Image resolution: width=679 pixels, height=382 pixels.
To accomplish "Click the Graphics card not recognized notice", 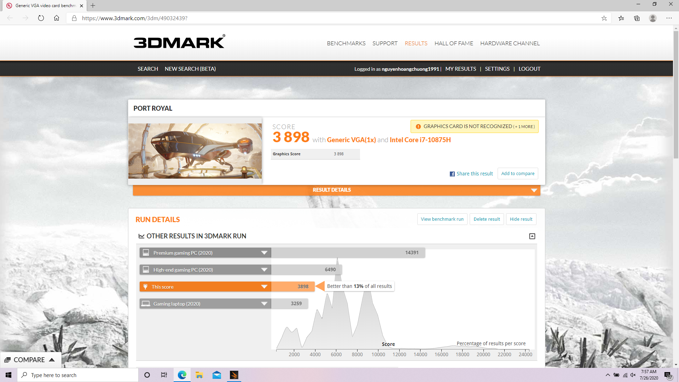I will click(474, 126).
